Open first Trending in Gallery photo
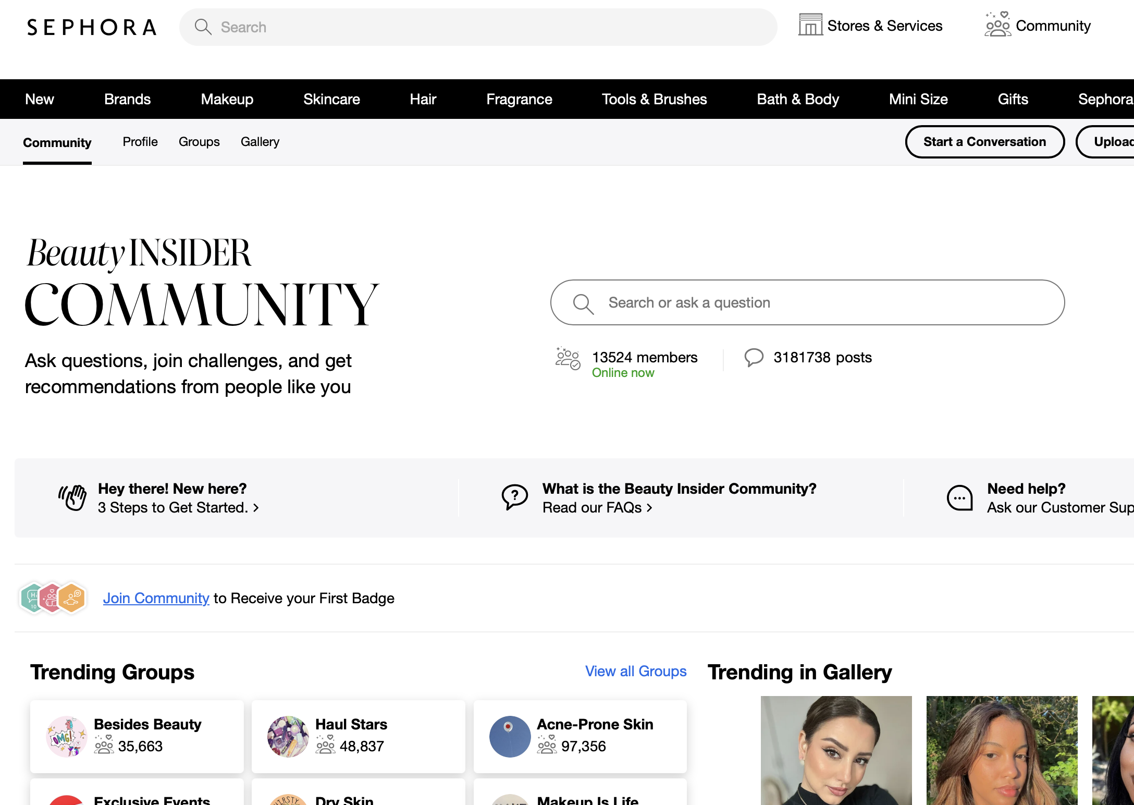The height and width of the screenshot is (805, 1134). click(x=836, y=751)
